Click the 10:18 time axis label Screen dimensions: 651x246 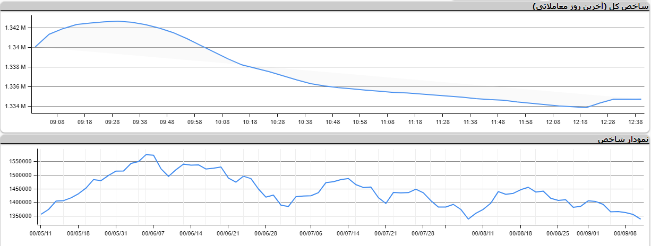click(x=250, y=122)
